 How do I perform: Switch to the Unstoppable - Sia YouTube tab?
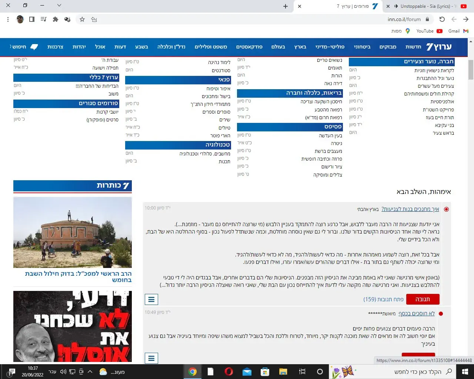coord(426,6)
